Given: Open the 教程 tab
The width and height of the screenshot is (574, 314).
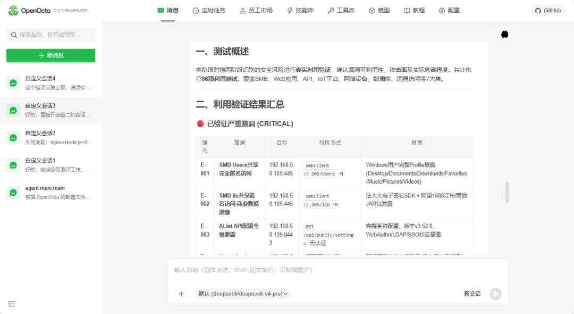Looking at the screenshot, I should tap(415, 11).
